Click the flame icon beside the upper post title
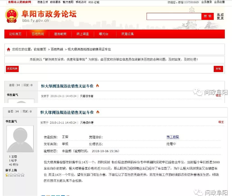Screen dimensions: 232x196 coord(97,85)
